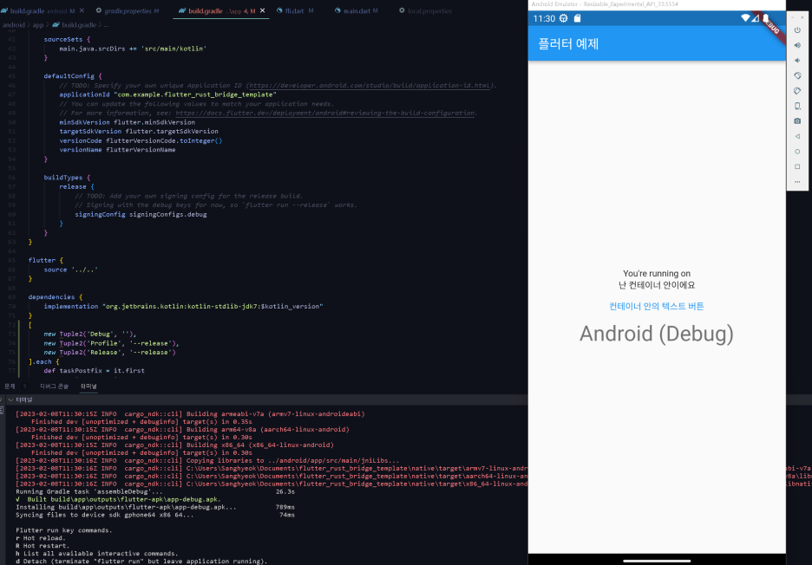Viewport: 812px width, 565px height.
Task: Click the line number 56 in editor gutter
Action: [11, 178]
